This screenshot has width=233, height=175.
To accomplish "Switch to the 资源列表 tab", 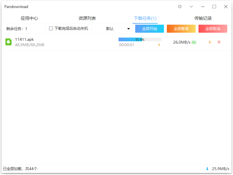I will [87, 17].
